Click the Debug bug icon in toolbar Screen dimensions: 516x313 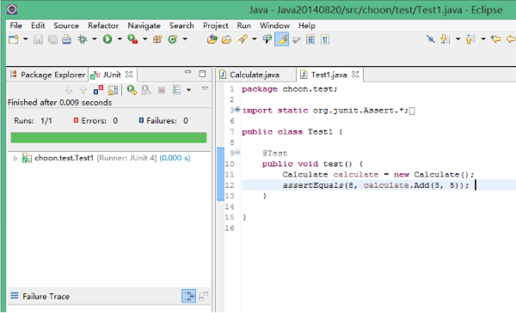[83, 39]
